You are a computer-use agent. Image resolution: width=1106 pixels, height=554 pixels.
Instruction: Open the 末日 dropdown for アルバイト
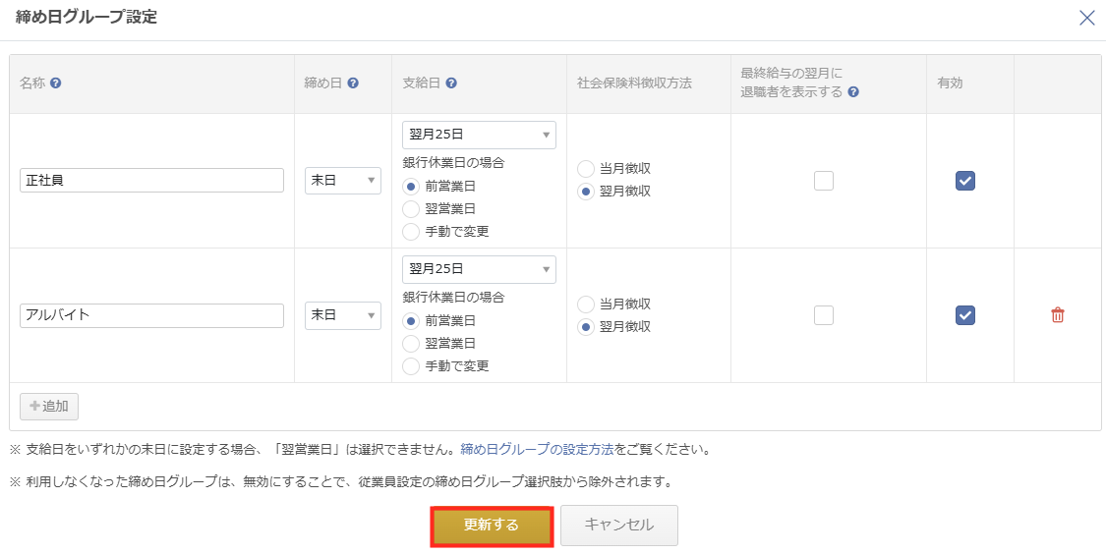tap(343, 315)
